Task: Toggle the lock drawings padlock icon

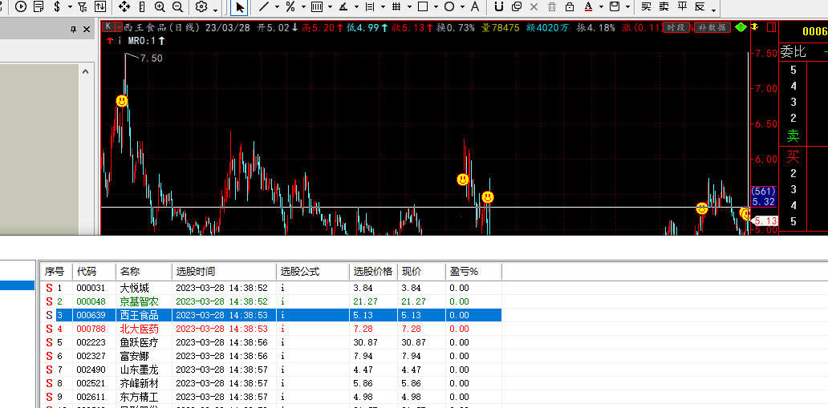Action: click(x=570, y=7)
